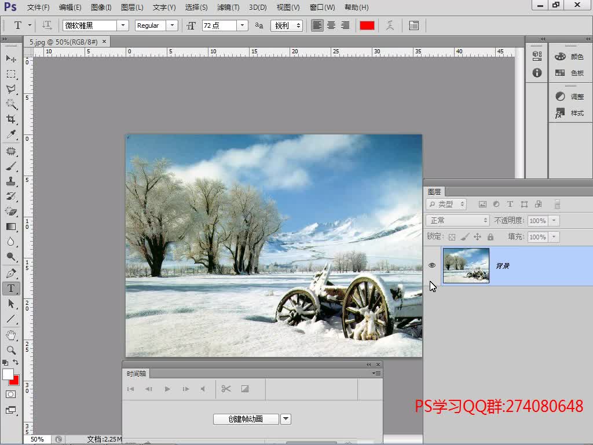Viewport: 593px width, 445px height.
Task: Hide the 背景 layer visibility eye
Action: [x=431, y=265]
